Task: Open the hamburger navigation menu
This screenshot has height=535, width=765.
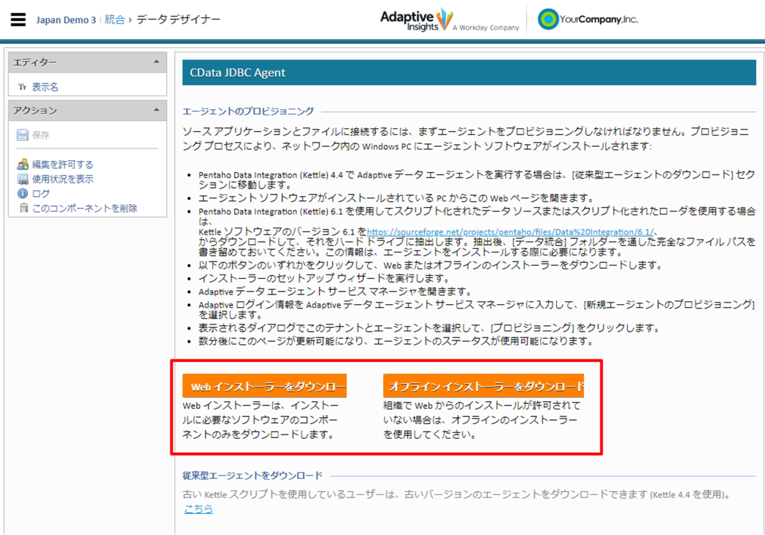Action: pos(18,18)
